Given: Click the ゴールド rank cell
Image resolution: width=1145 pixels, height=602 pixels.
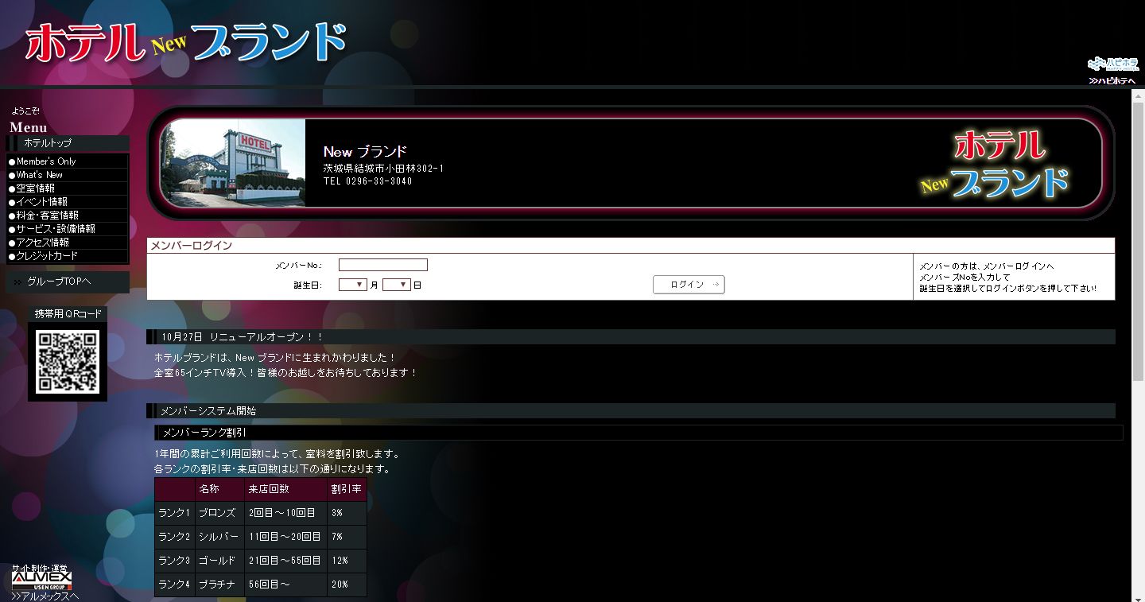Looking at the screenshot, I should click(x=219, y=561).
